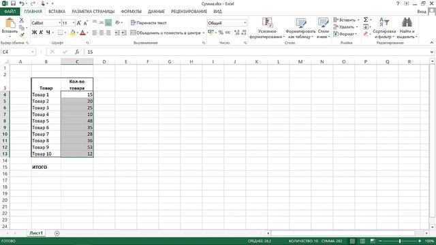Open the number format Общий dropdown

click(x=245, y=22)
